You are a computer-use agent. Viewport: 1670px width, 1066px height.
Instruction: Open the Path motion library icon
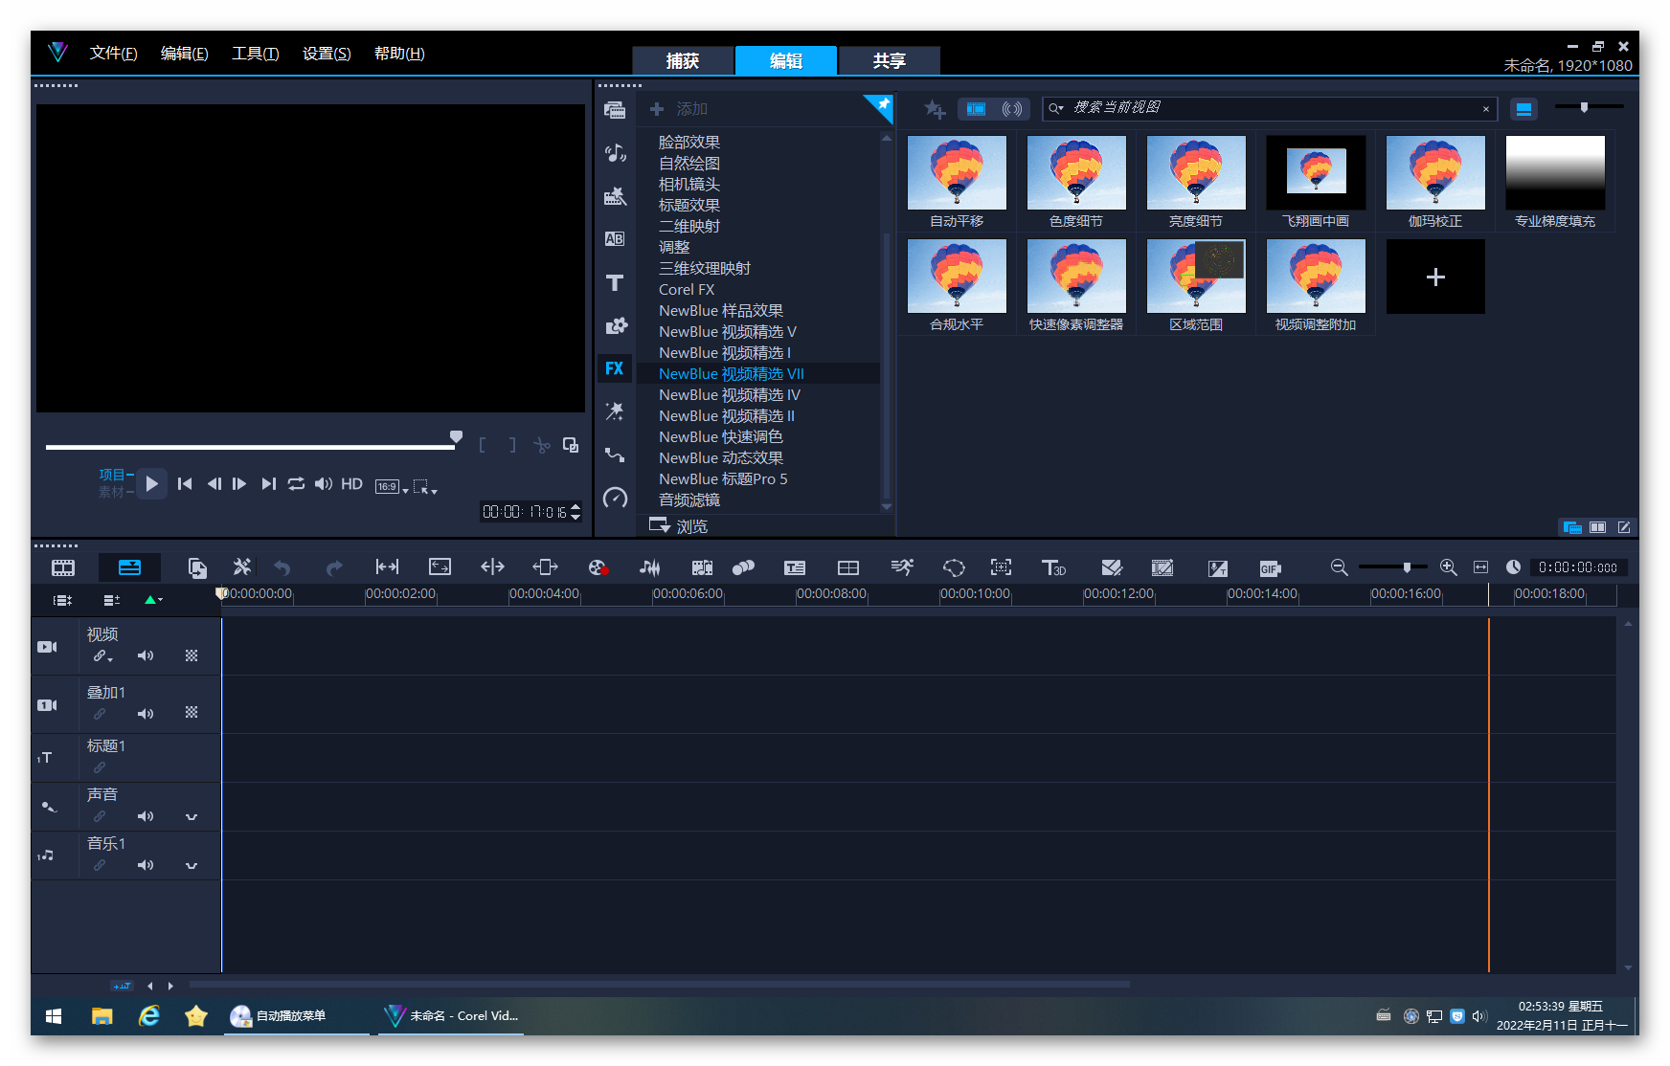click(615, 455)
